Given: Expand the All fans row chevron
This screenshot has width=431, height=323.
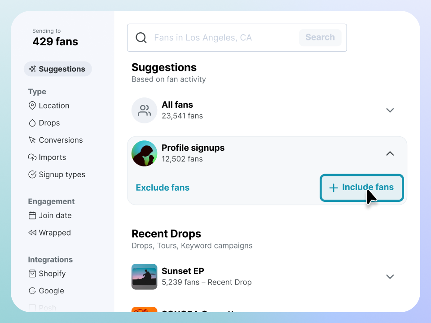Looking at the screenshot, I should click(x=390, y=110).
